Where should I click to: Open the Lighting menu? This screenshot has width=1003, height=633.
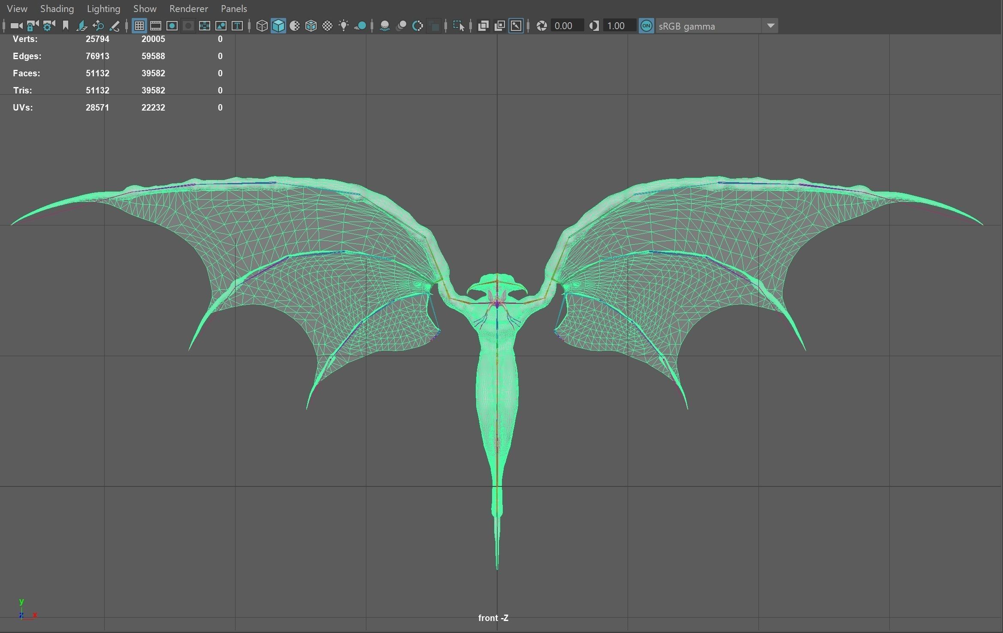(103, 9)
